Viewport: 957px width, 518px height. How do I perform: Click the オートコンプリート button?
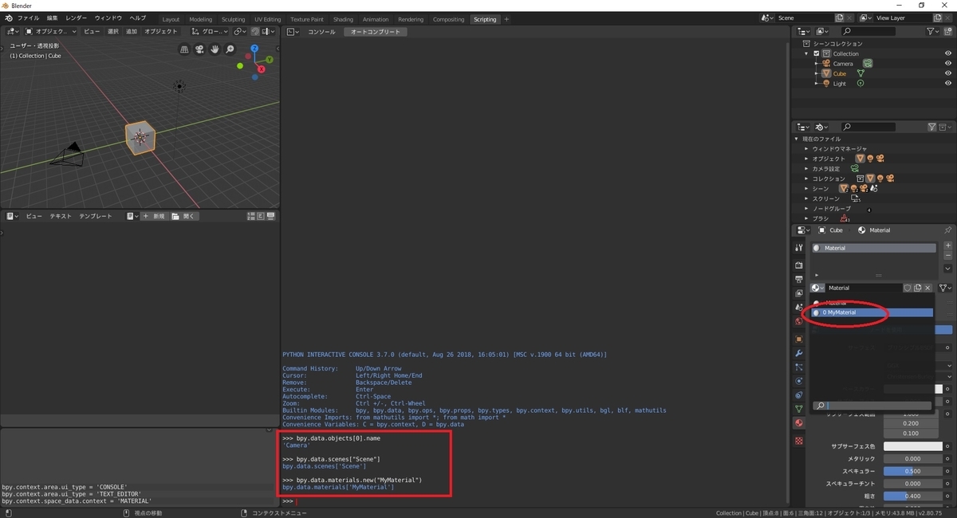click(x=376, y=32)
